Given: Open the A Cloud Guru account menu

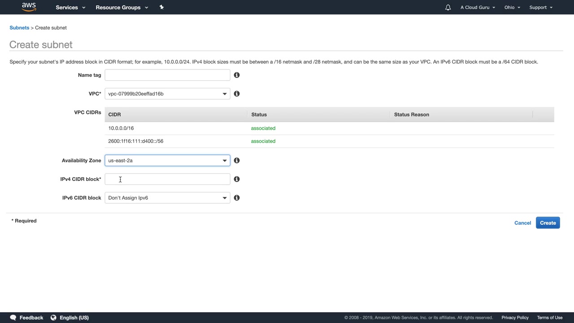Looking at the screenshot, I should [x=478, y=7].
